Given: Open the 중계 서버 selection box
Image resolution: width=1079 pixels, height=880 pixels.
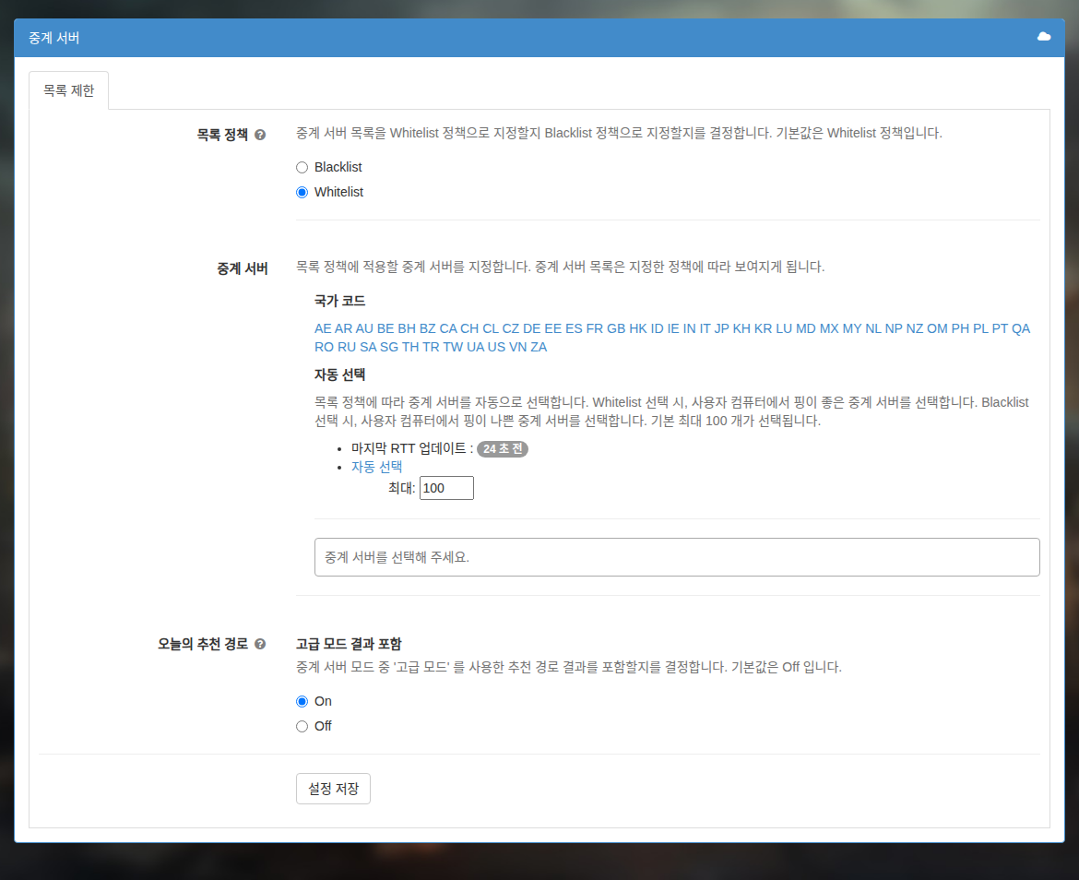Looking at the screenshot, I should pyautogui.click(x=676, y=556).
